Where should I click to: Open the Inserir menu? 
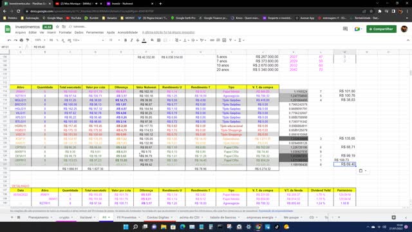click(51, 32)
